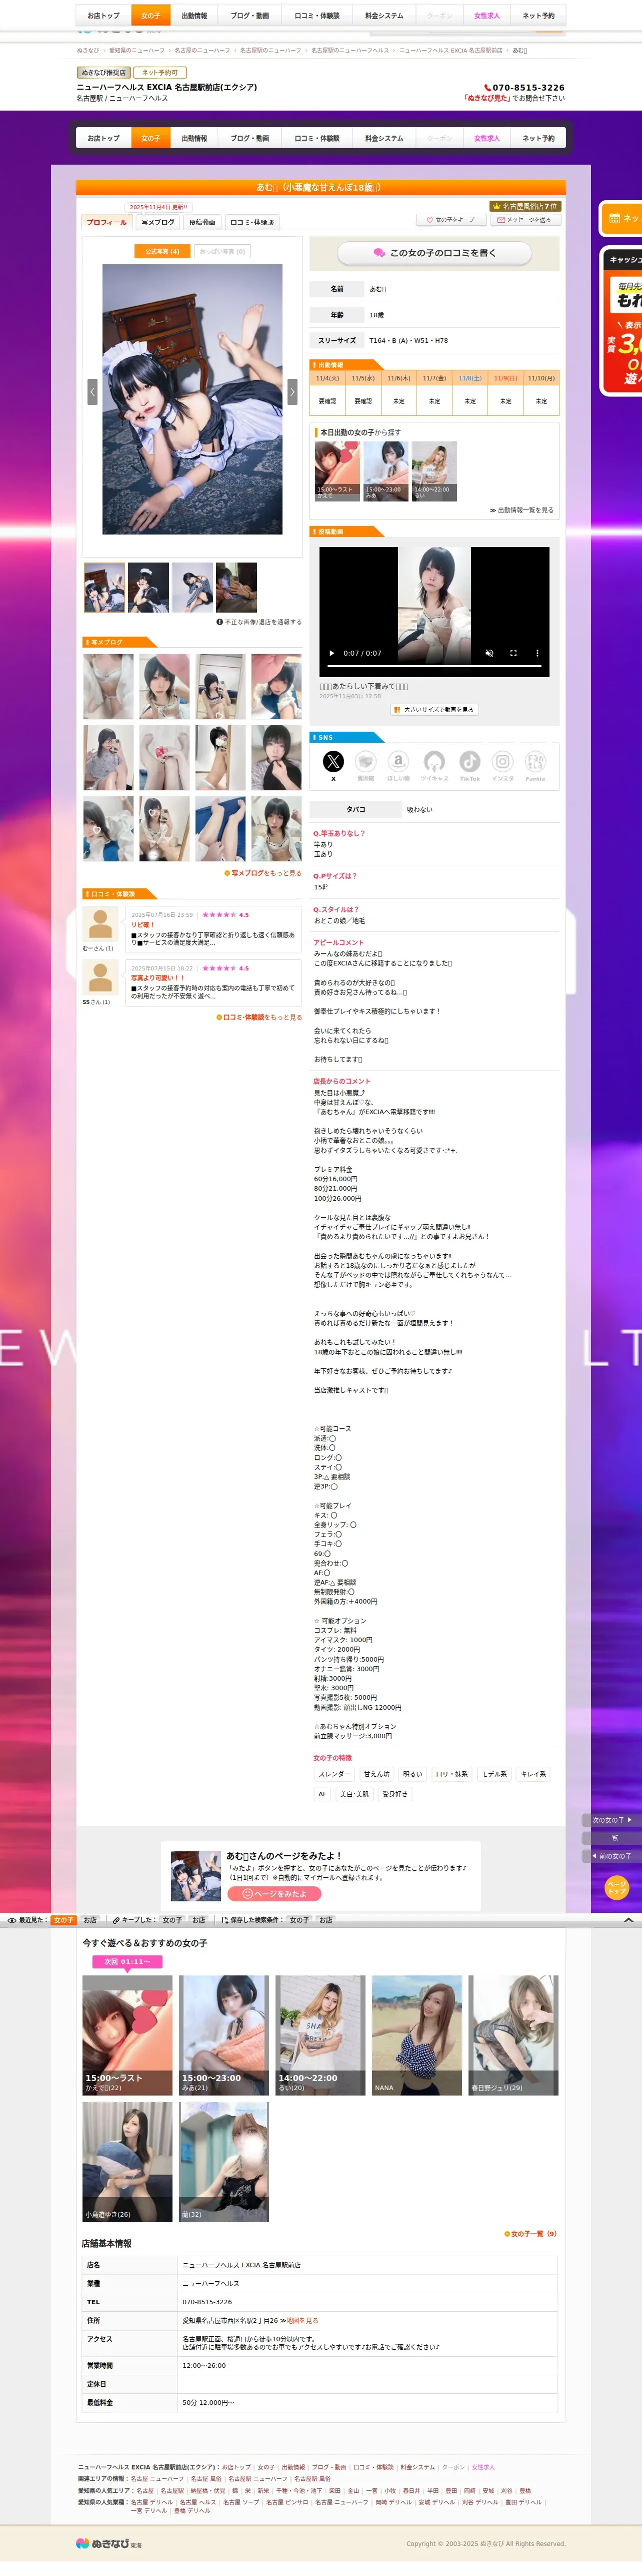Click the ぬきなび footer logo
642x2576 pixels.
pos(108,2543)
